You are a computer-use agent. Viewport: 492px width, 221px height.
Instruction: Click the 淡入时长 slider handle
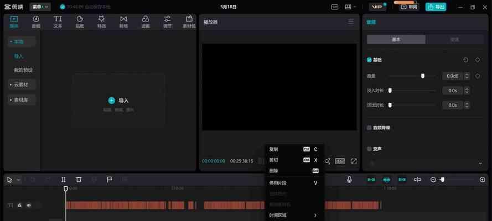point(390,91)
